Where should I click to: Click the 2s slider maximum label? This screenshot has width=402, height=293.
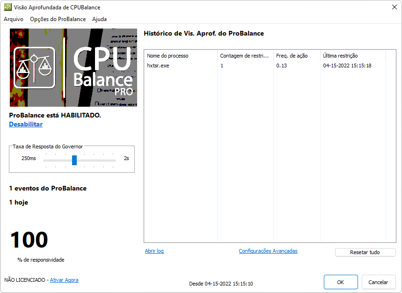[126, 158]
